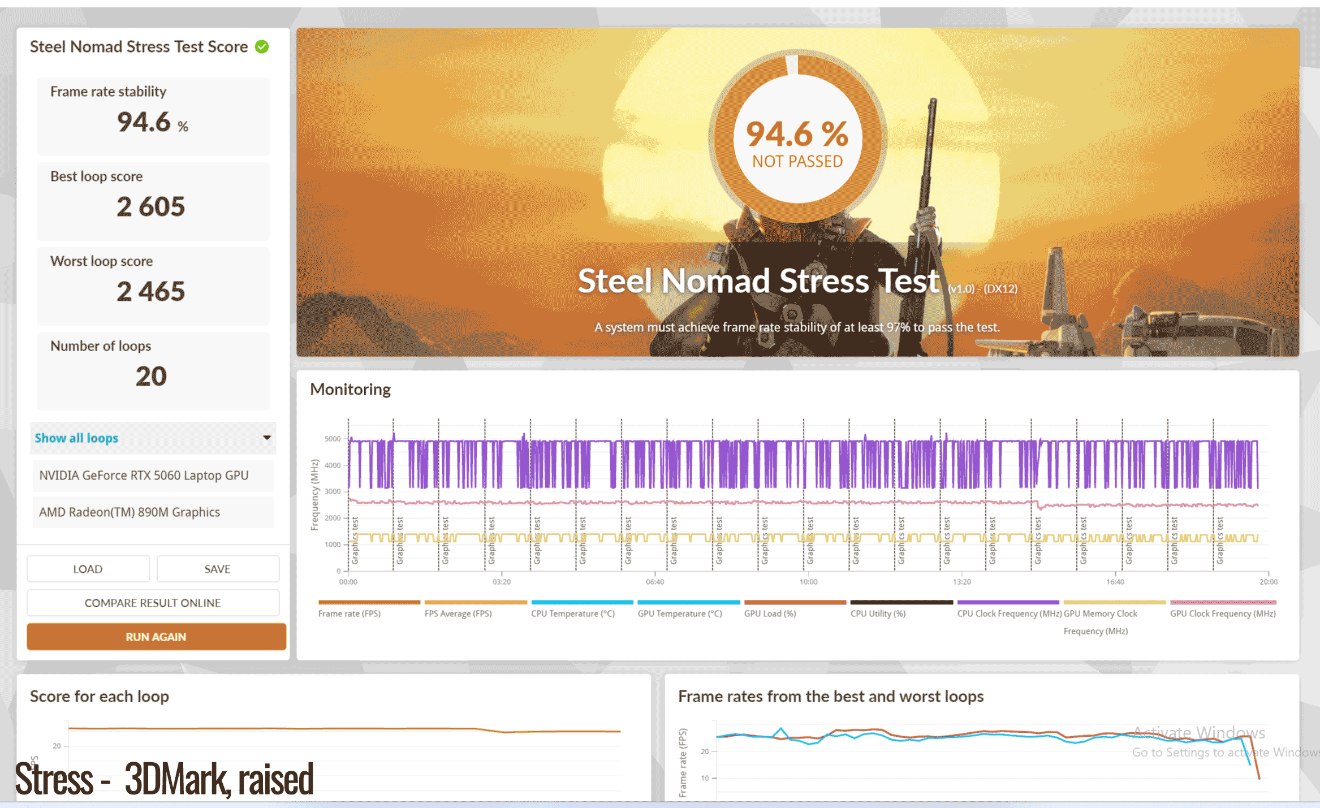Screen dimensions: 1320x808
Task: Open COMPARE RESULT ONLINE
Action: coord(153,603)
